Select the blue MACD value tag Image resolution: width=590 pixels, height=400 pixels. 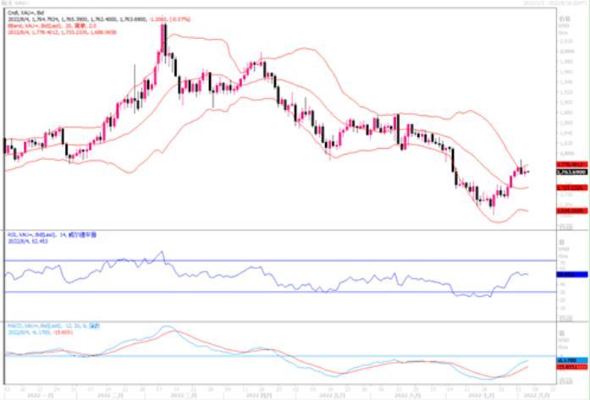tap(566, 360)
